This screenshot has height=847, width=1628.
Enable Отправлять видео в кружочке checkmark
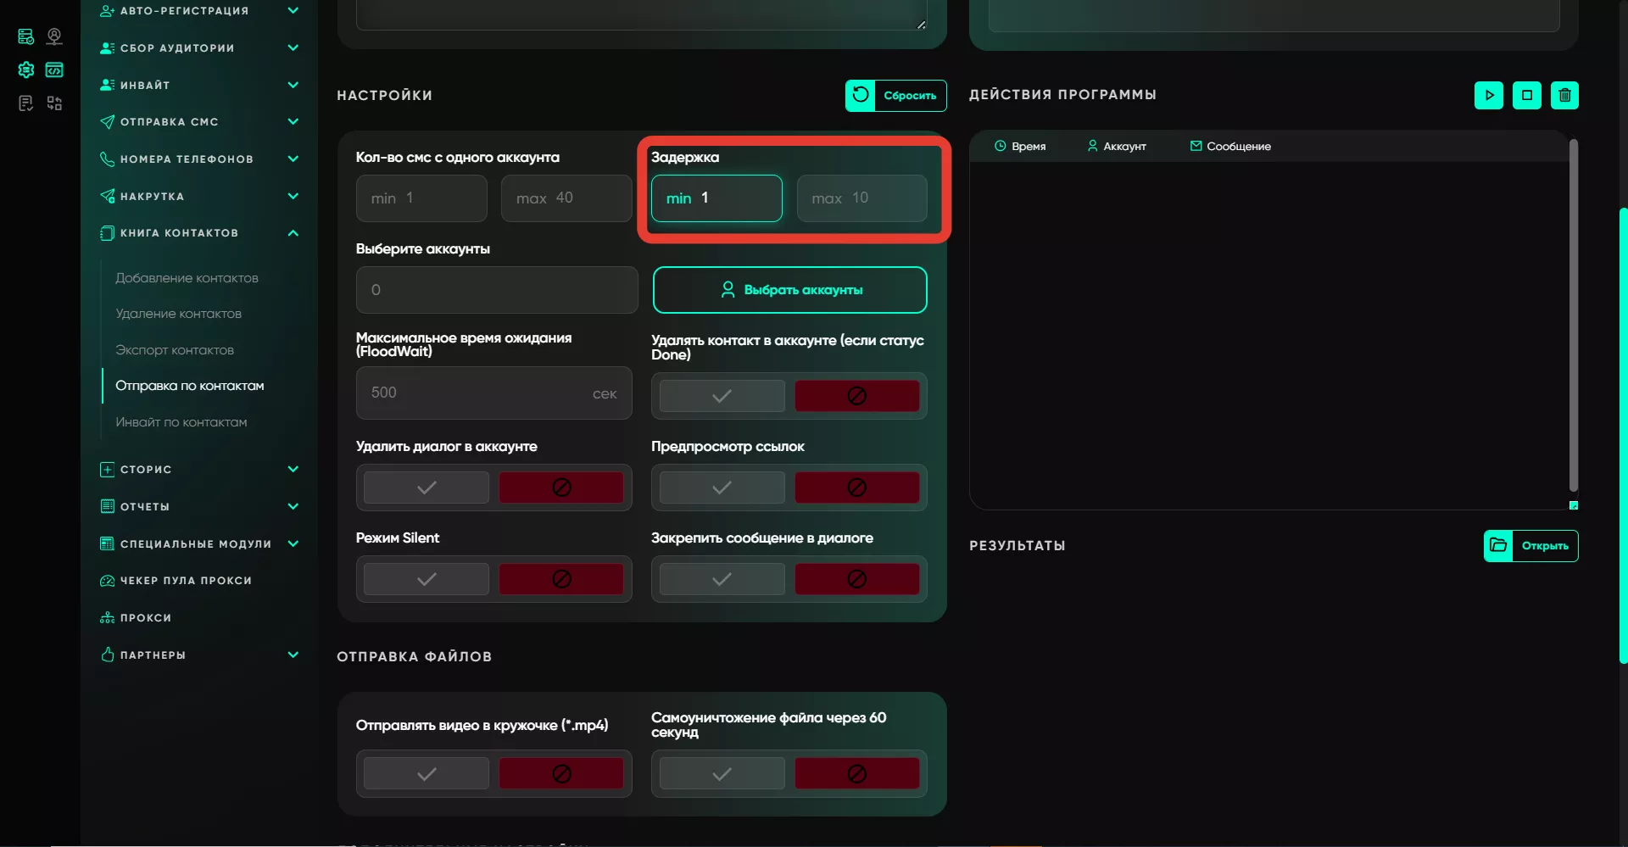(427, 773)
